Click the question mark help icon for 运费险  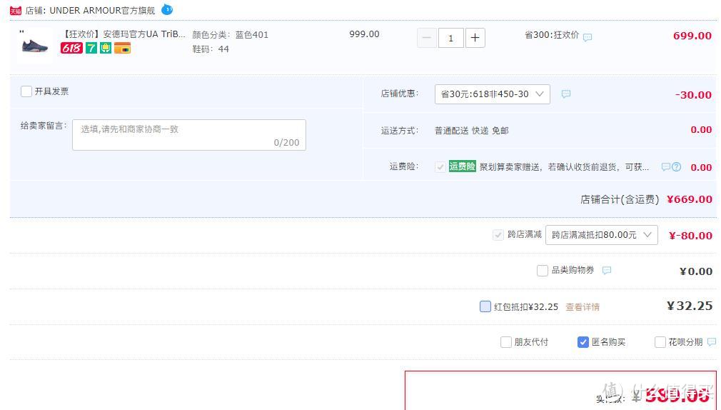pos(677,167)
